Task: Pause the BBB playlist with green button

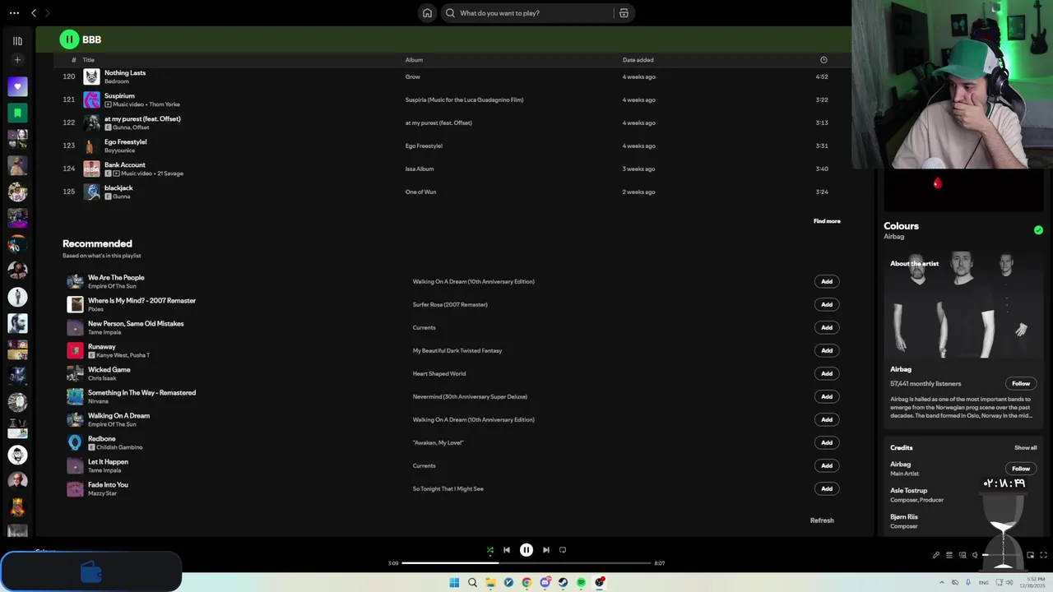Action: (69, 39)
